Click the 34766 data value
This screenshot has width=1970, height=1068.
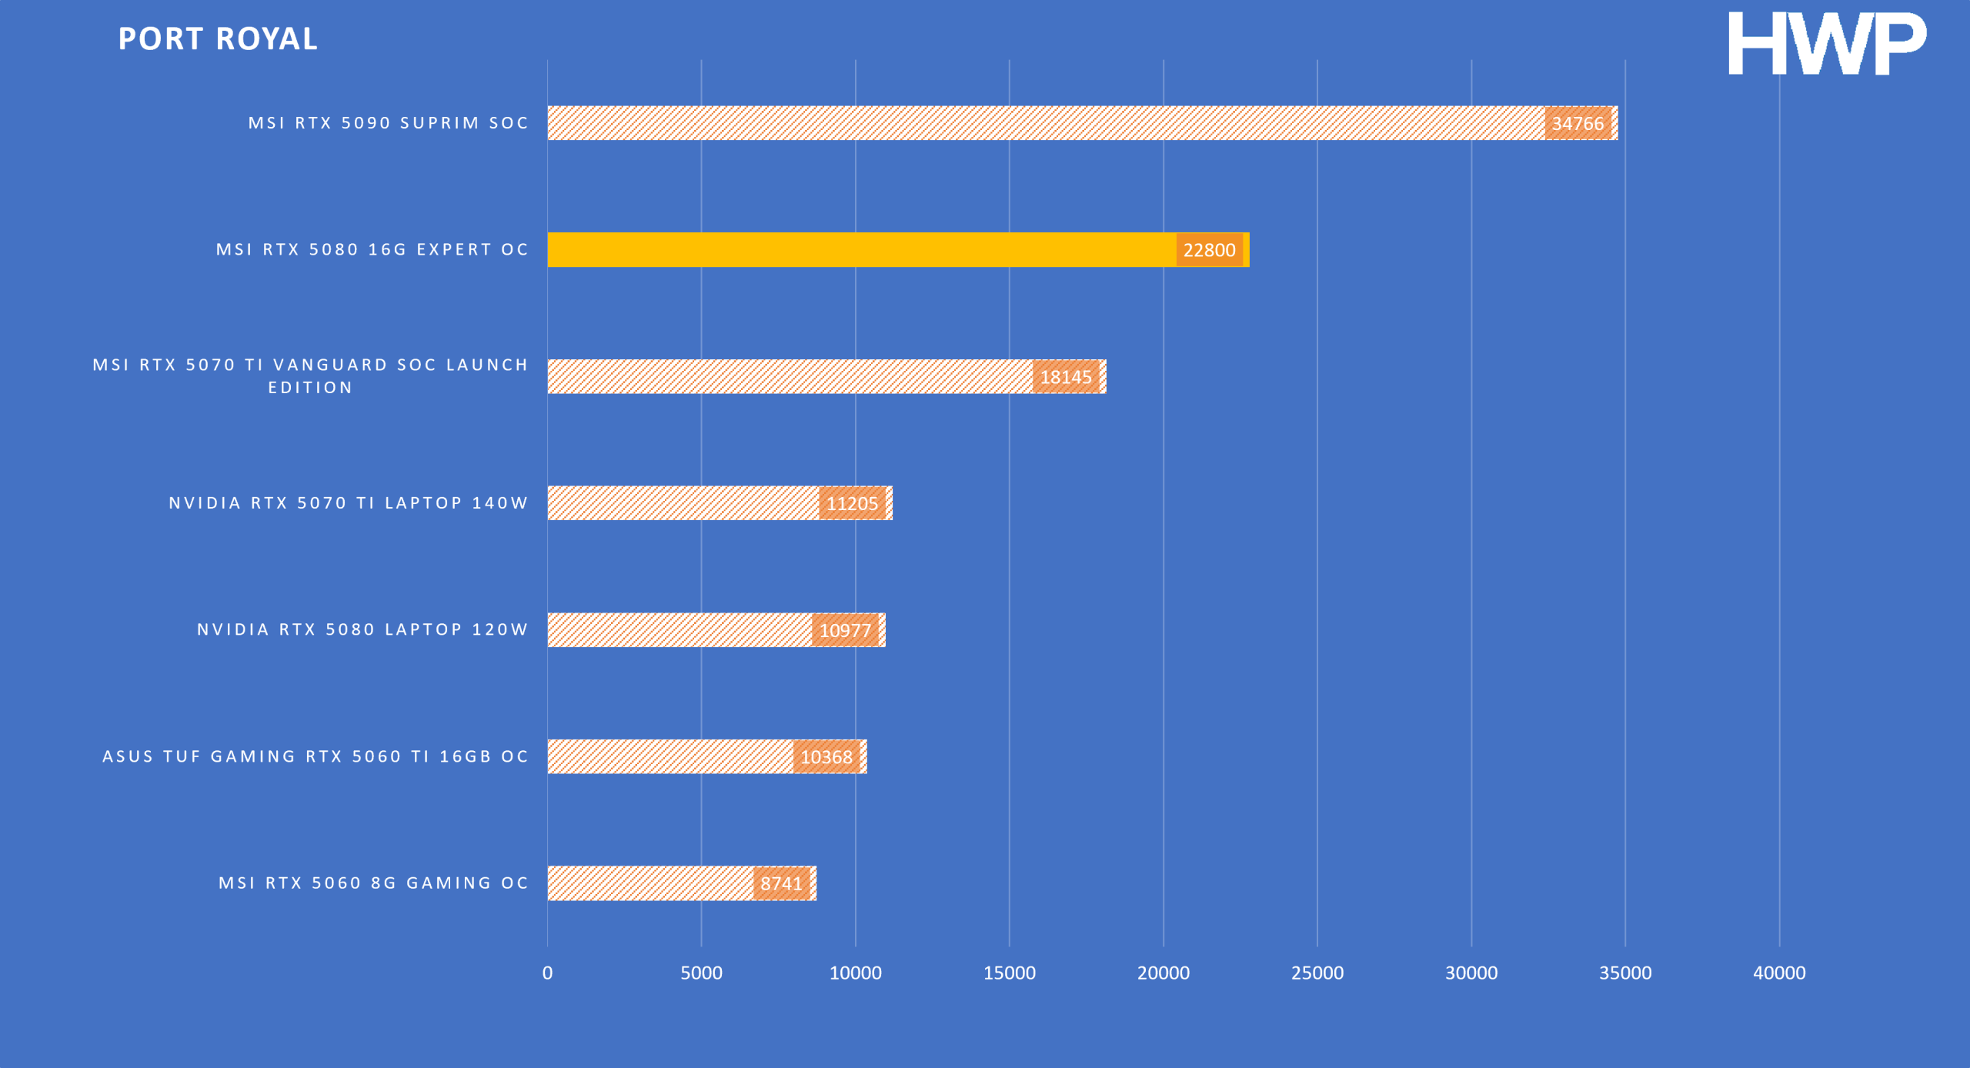tap(1578, 124)
